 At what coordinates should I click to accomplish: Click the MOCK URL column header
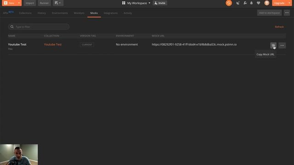tap(158, 36)
